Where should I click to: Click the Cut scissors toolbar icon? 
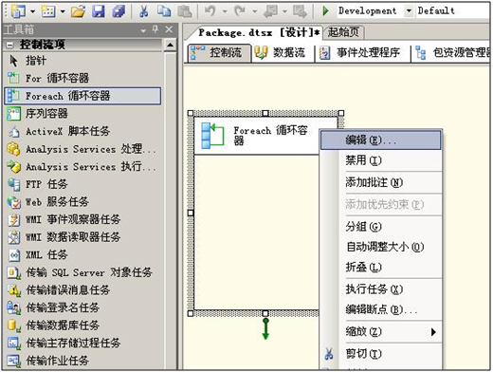click(x=144, y=11)
